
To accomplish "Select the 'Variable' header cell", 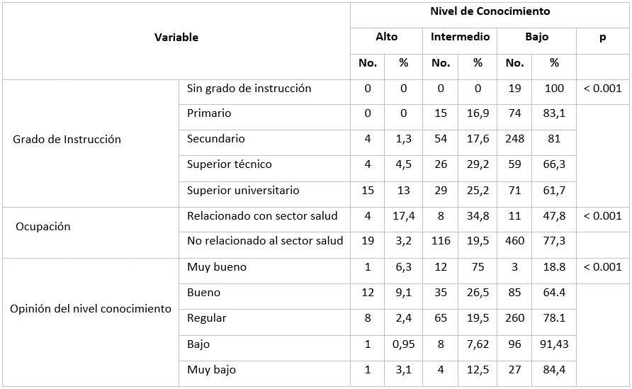I will coord(176,38).
